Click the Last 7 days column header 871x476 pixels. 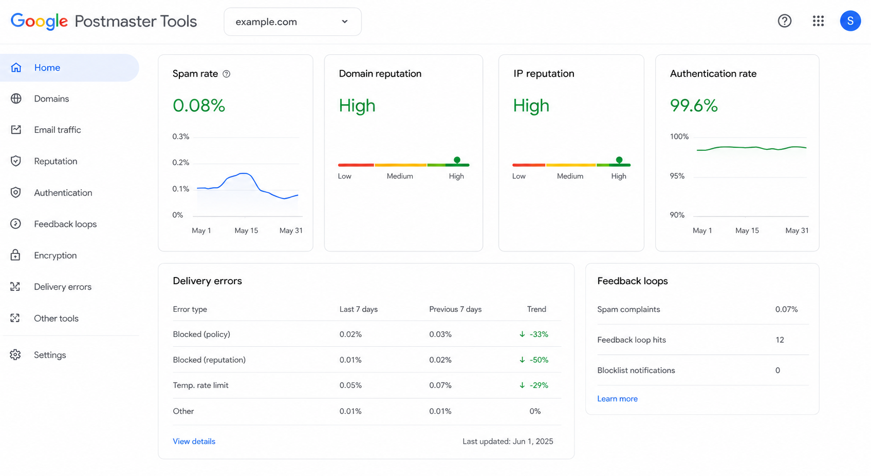(x=359, y=309)
